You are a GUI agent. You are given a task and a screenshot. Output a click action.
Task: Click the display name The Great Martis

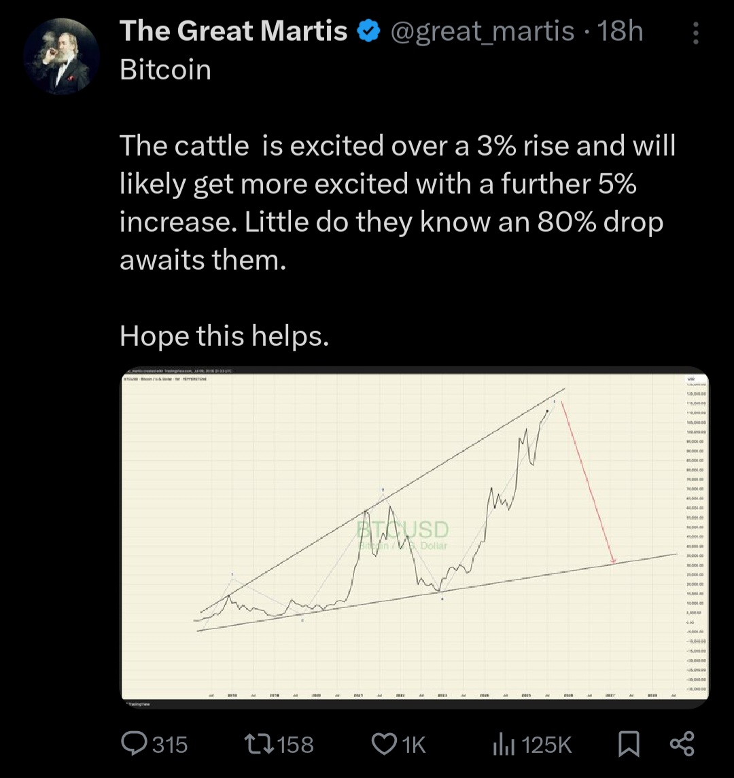coord(233,31)
